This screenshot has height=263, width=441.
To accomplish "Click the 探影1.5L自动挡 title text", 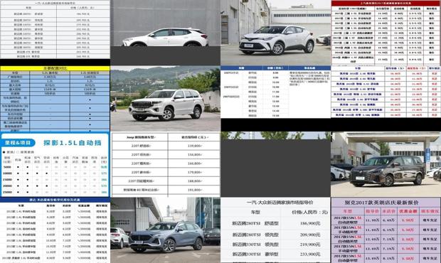I will click(73, 143).
